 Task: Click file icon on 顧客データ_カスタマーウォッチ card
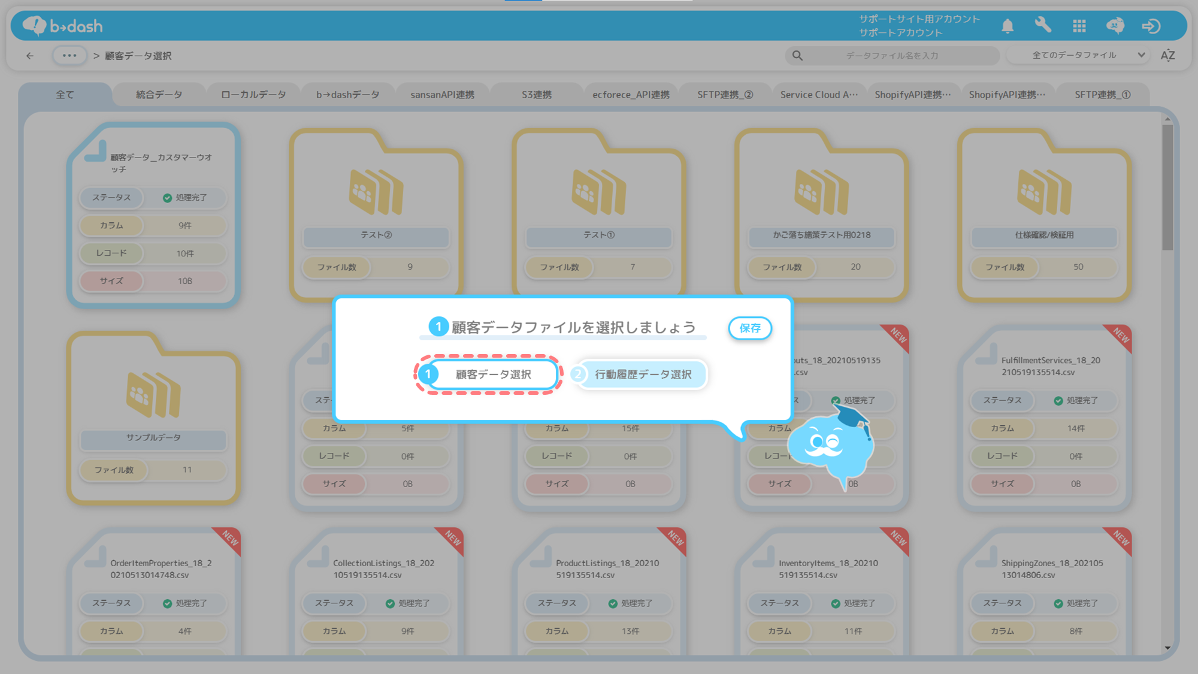(x=95, y=151)
